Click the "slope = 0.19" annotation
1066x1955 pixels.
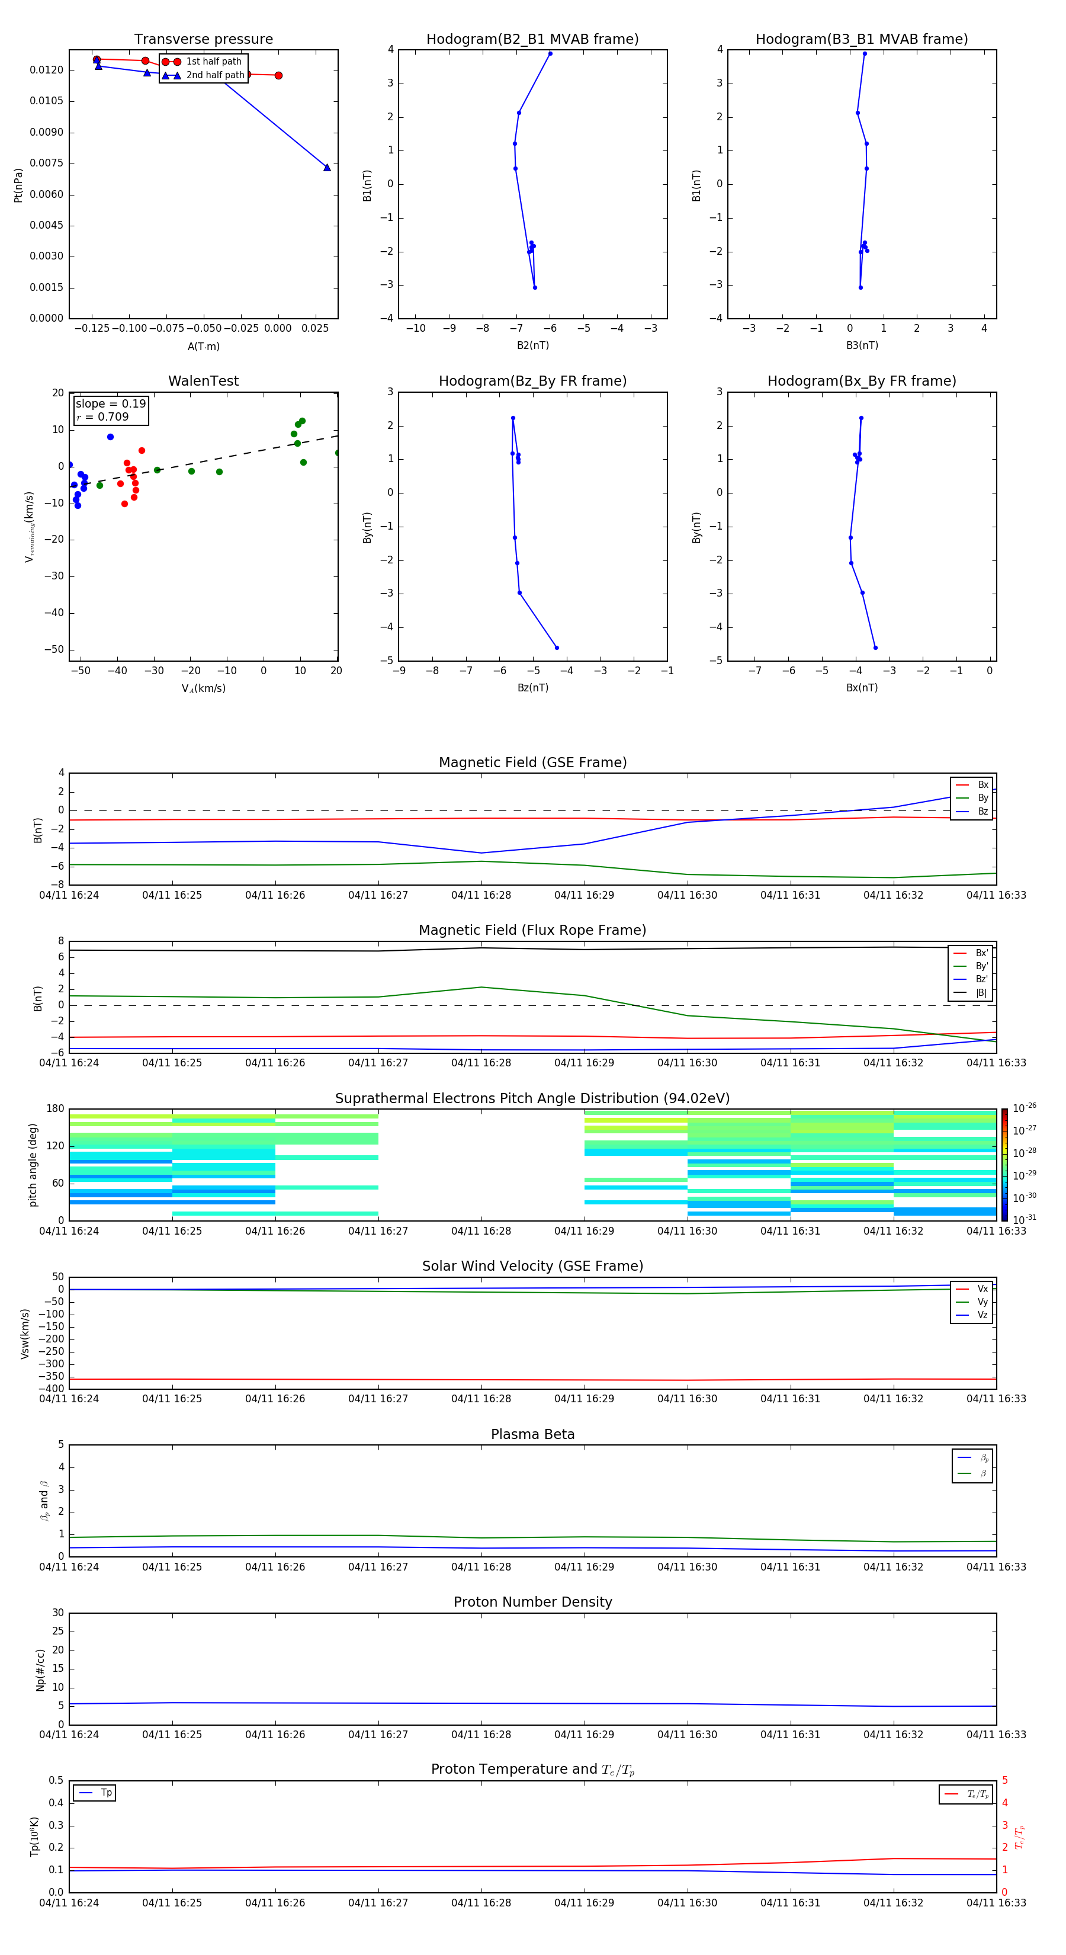[111, 404]
